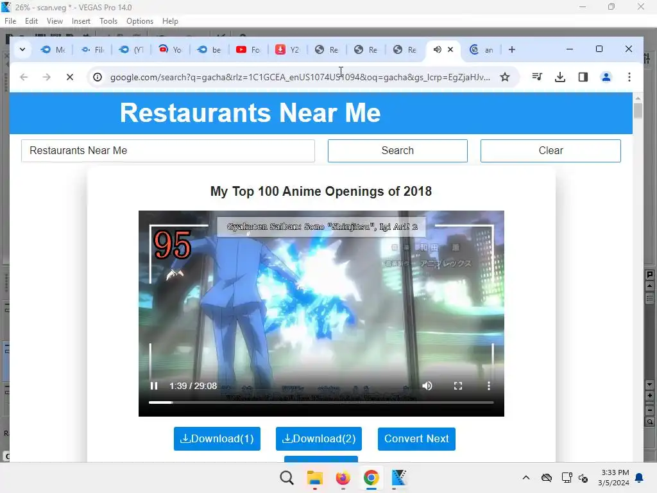The image size is (657, 493).
Task: Click the Download(2) button
Action: [319, 439]
